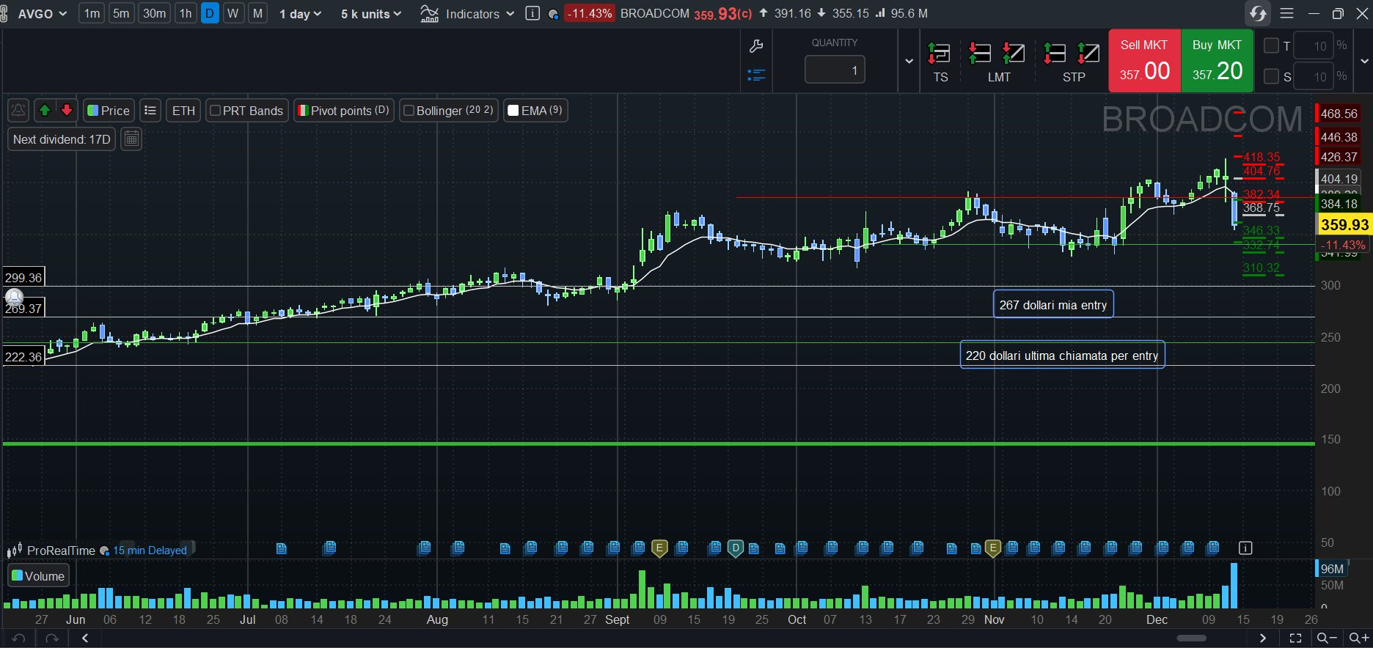
Task: Click the dividend D marker on timeline
Action: (736, 548)
